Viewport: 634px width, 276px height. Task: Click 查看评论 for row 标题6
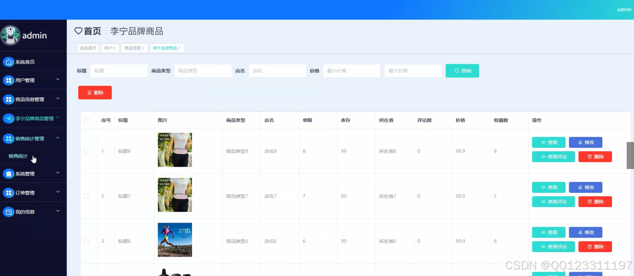tap(553, 247)
